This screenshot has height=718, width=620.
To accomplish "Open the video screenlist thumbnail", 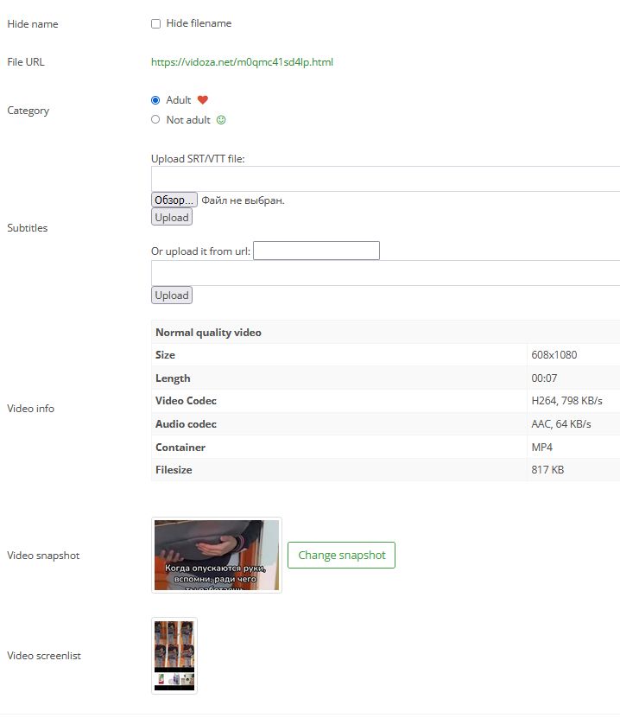I will [174, 655].
